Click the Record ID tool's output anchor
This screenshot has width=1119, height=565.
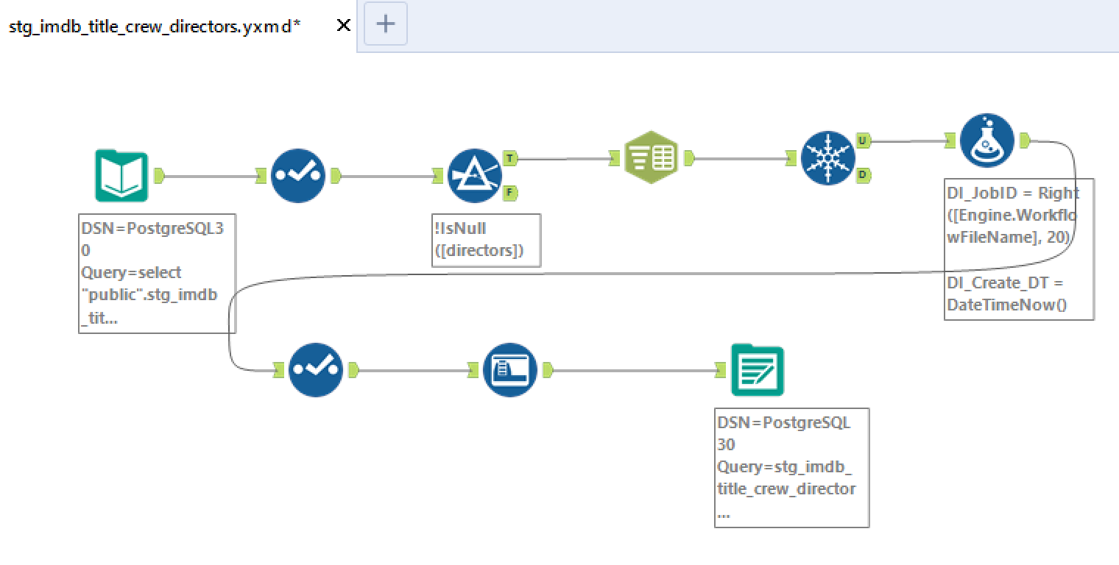(x=547, y=369)
